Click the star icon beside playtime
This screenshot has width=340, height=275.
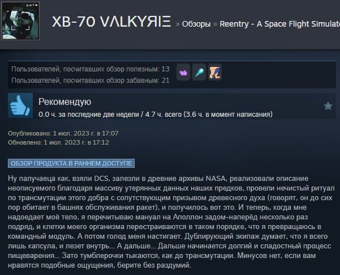(x=328, y=106)
